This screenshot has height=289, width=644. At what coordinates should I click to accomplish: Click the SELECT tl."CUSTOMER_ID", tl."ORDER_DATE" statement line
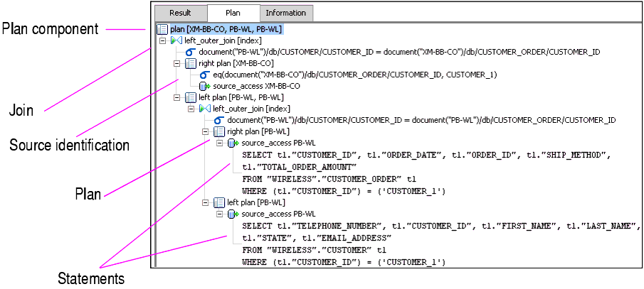click(427, 155)
